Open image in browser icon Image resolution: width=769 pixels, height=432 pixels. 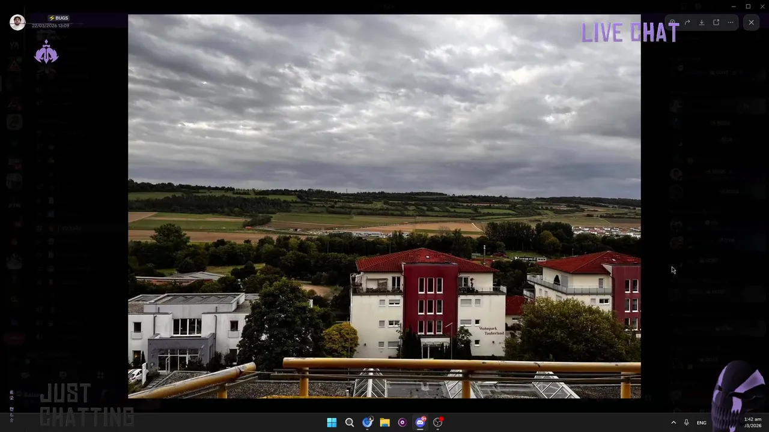click(x=716, y=23)
